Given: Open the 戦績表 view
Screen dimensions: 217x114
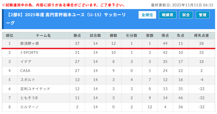Looking at the screenshot, I should (167, 15).
